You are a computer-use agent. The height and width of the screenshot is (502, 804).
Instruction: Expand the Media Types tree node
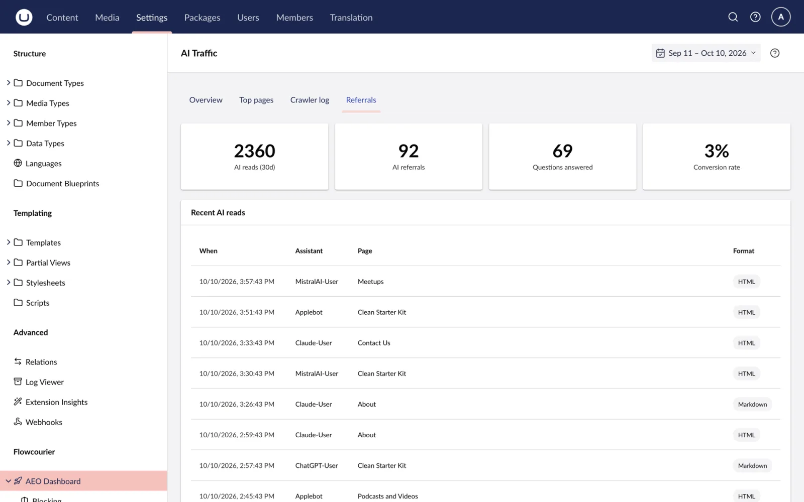click(8, 102)
